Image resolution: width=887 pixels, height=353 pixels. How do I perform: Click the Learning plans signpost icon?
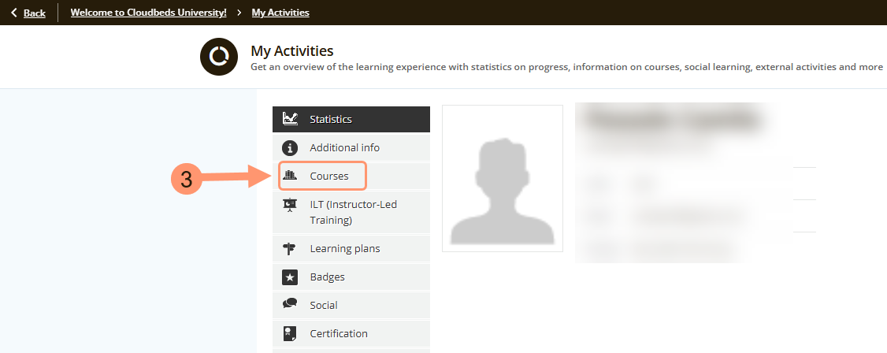tap(290, 249)
